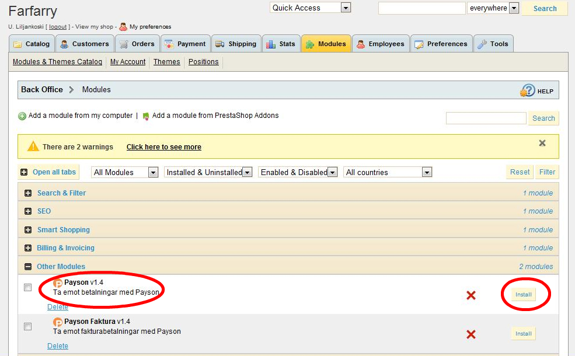Select the Modules tab
Screen dimensions: 575x356
(326, 44)
